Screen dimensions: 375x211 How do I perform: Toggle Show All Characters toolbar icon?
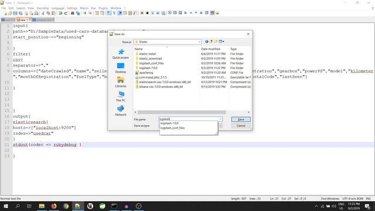pos(114,13)
